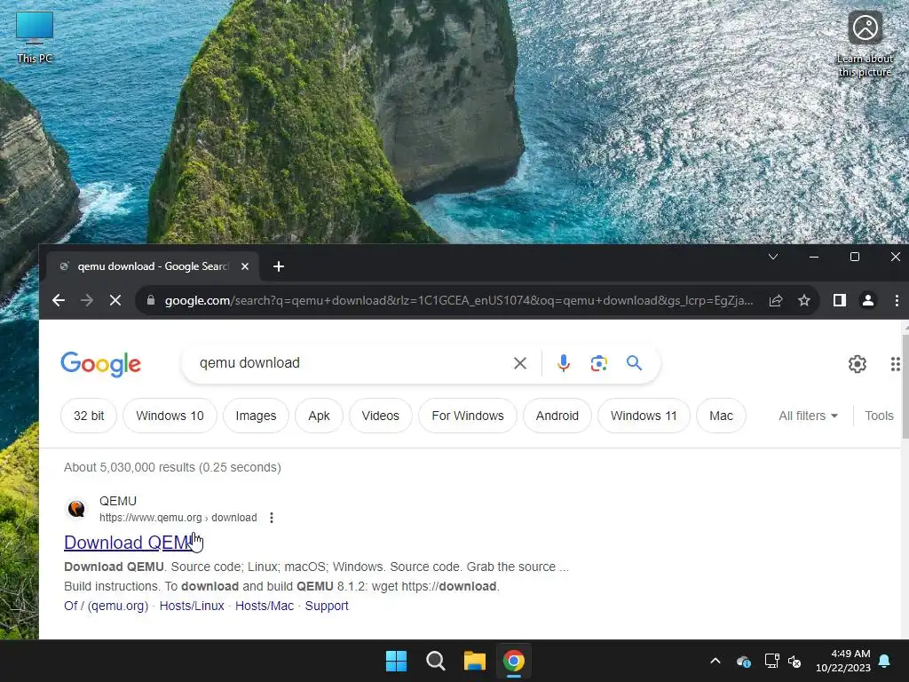The width and height of the screenshot is (909, 682).
Task: Filter results by Windows 10
Action: [x=170, y=416]
